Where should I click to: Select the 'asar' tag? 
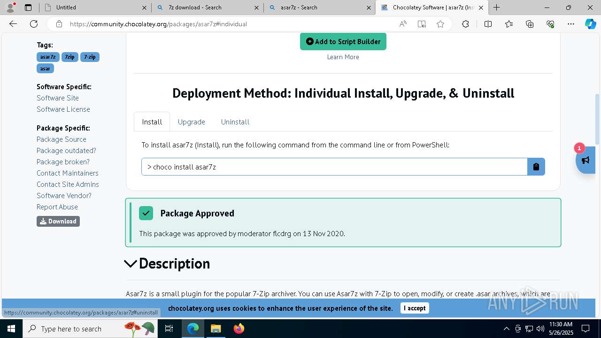tap(45, 69)
